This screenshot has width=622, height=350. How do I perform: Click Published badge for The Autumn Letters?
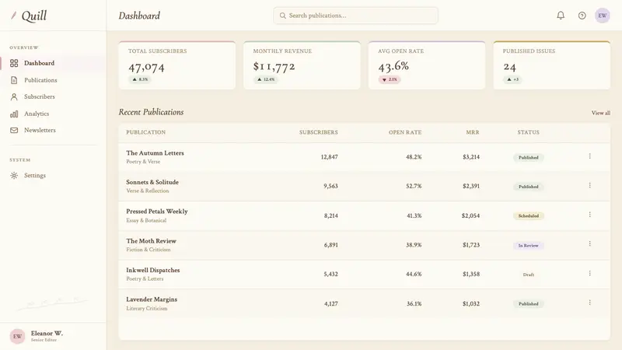click(x=529, y=158)
